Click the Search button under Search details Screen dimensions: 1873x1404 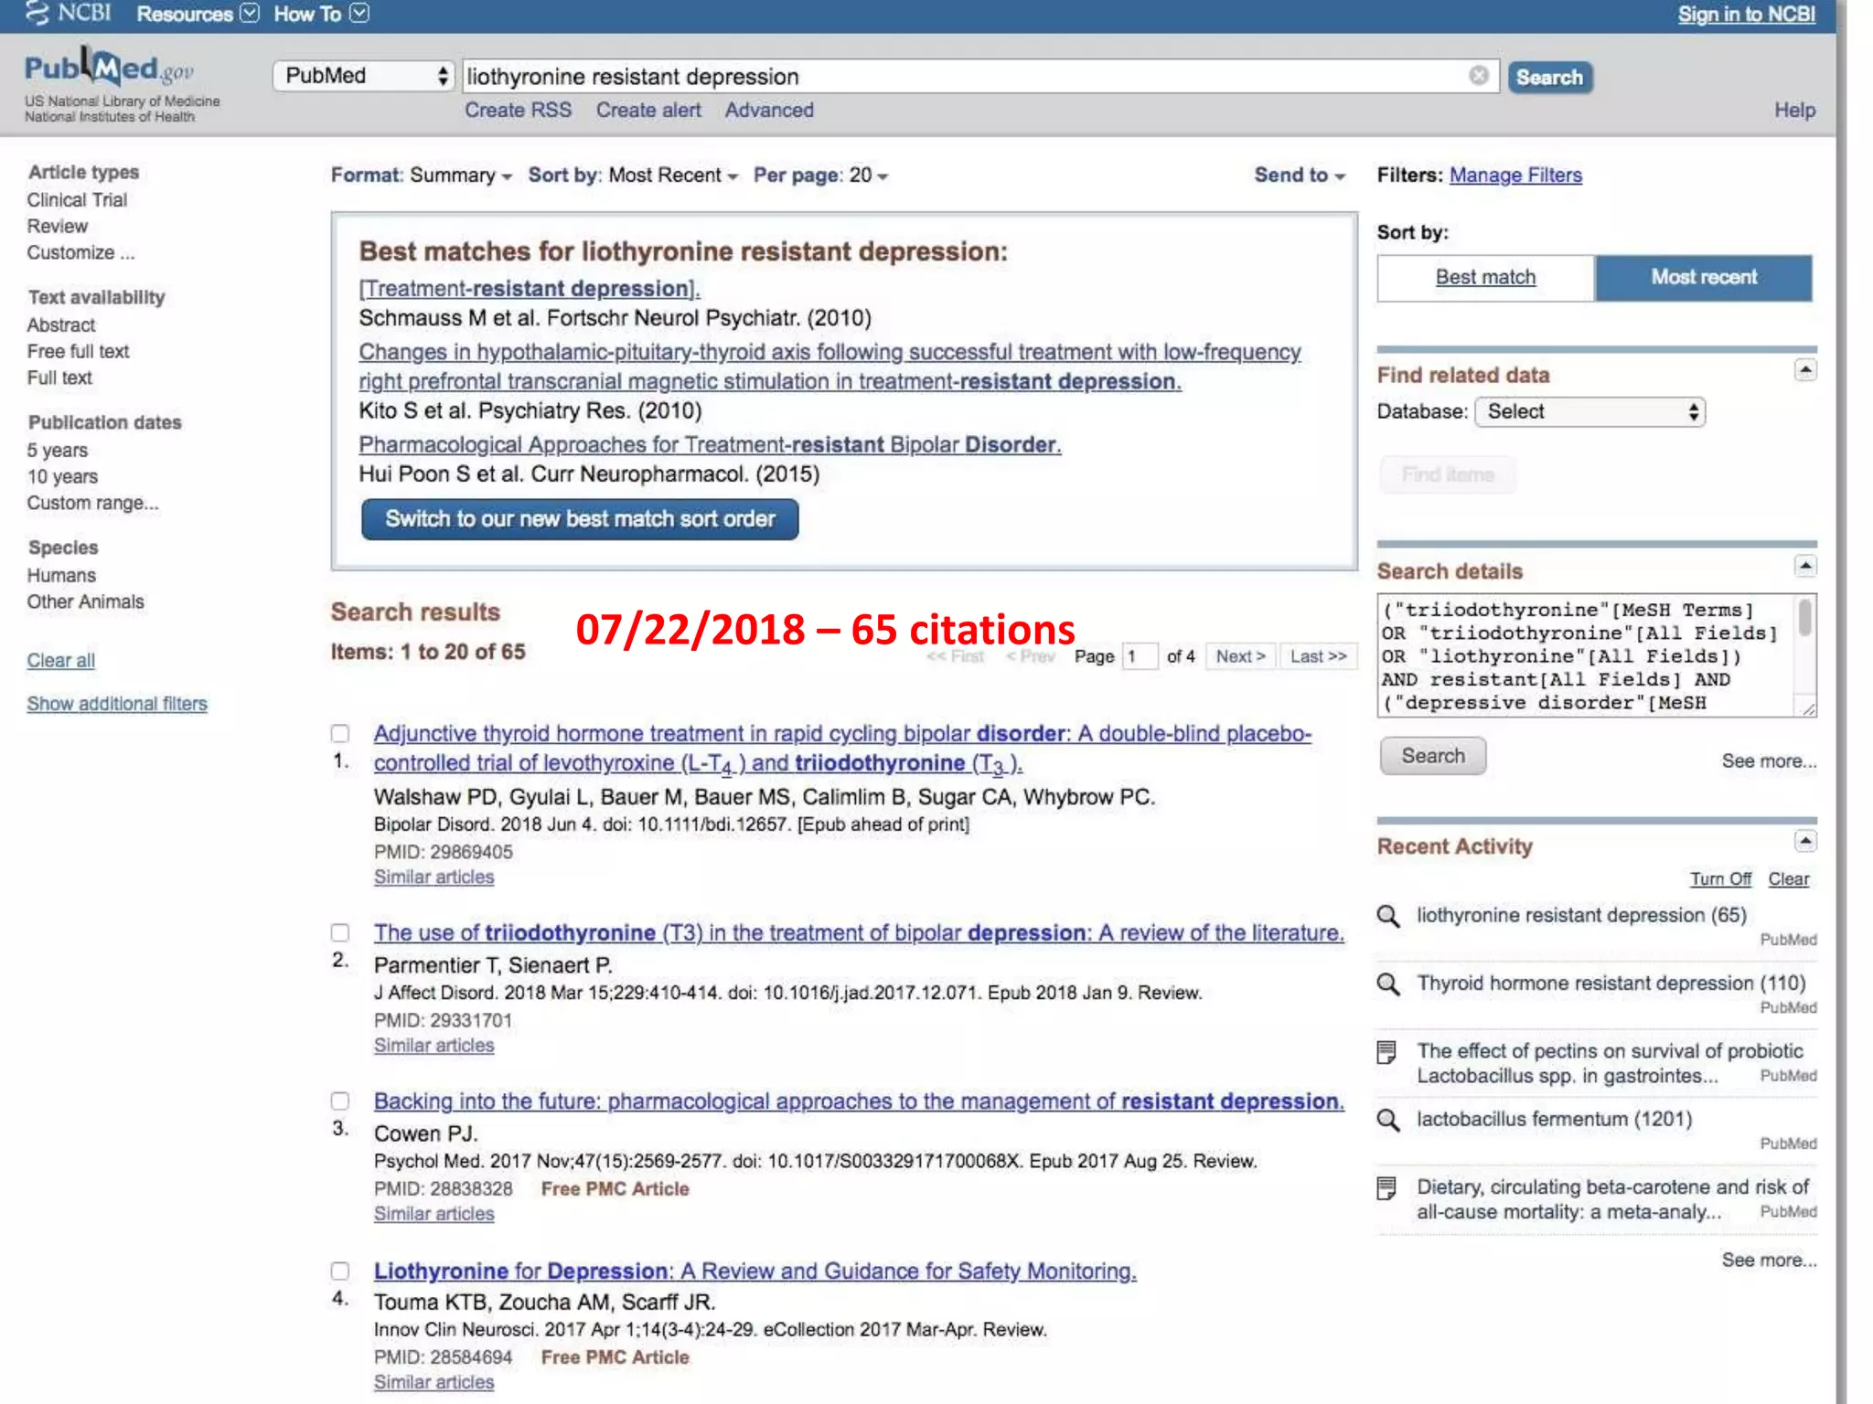pyautogui.click(x=1433, y=756)
